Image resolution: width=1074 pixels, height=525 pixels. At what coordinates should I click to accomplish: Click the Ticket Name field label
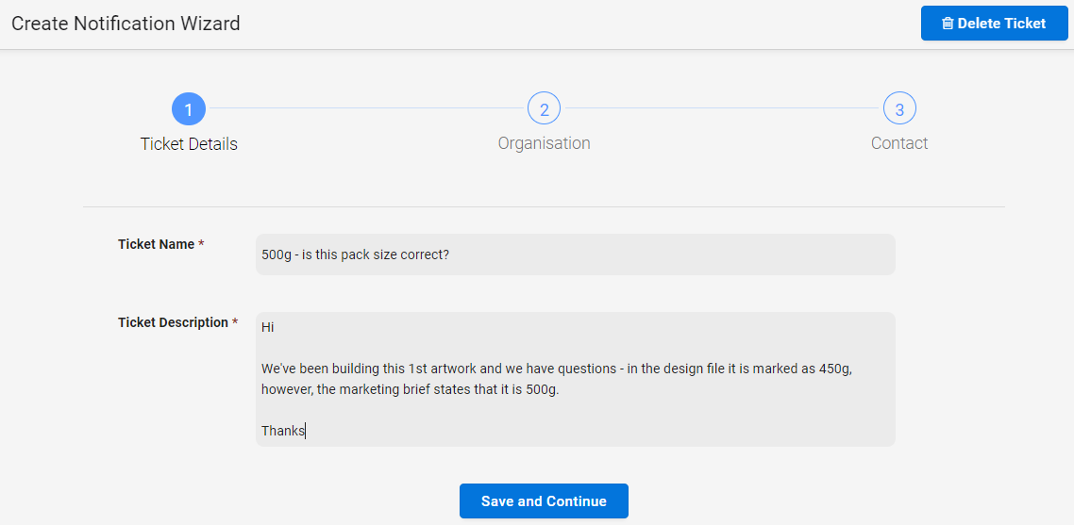[x=161, y=244]
